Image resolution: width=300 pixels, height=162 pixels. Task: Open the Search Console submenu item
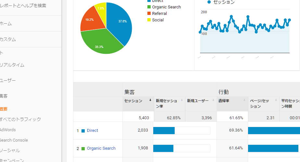[x=14, y=140]
